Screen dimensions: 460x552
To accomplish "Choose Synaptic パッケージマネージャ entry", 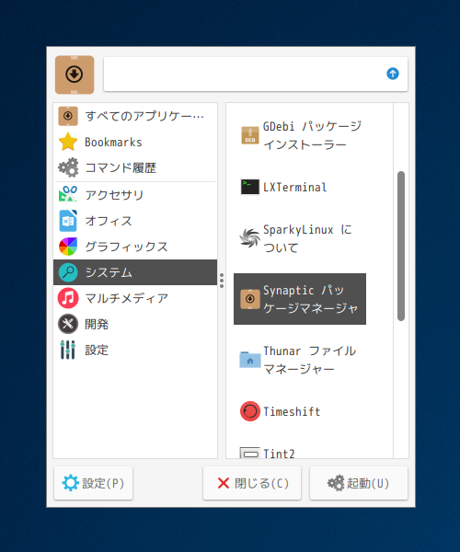I will coord(300,299).
